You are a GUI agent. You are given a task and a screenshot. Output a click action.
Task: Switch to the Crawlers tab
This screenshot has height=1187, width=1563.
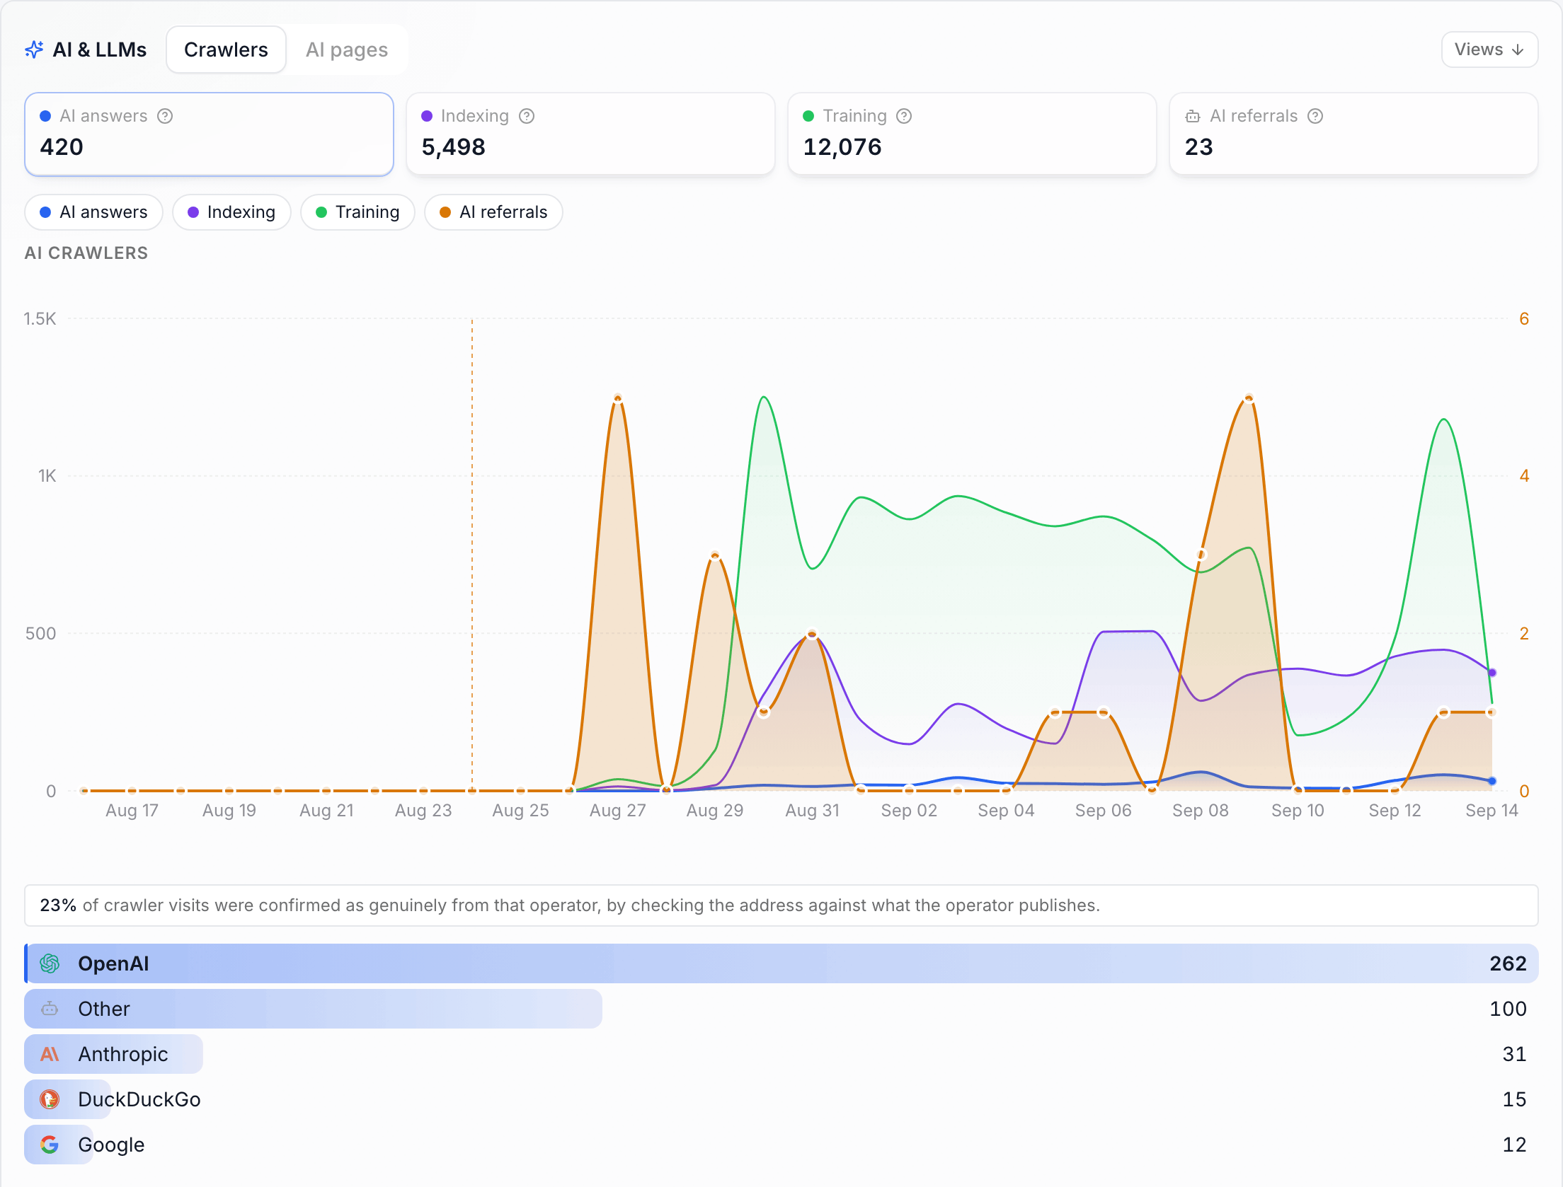(226, 50)
